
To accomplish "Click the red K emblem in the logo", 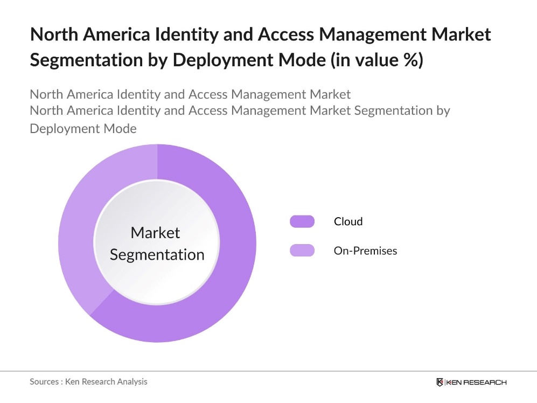I will click(x=439, y=381).
